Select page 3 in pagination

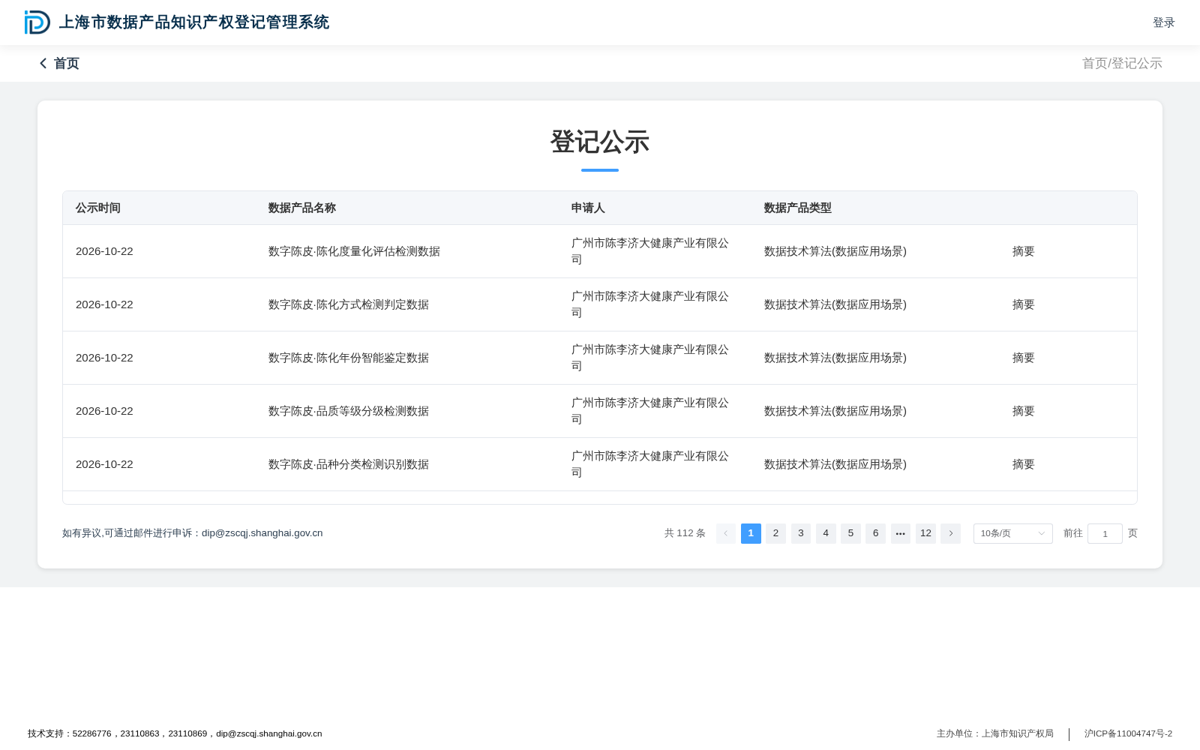pos(801,533)
